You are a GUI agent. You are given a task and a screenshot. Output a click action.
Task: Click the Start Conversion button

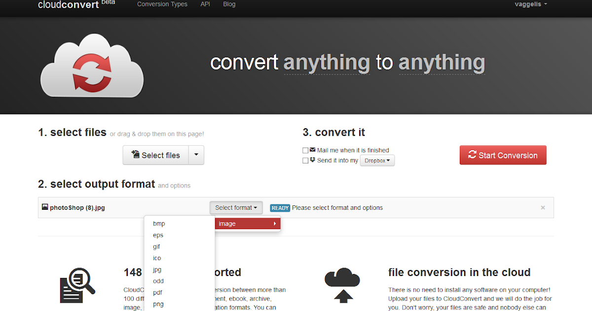click(x=503, y=155)
